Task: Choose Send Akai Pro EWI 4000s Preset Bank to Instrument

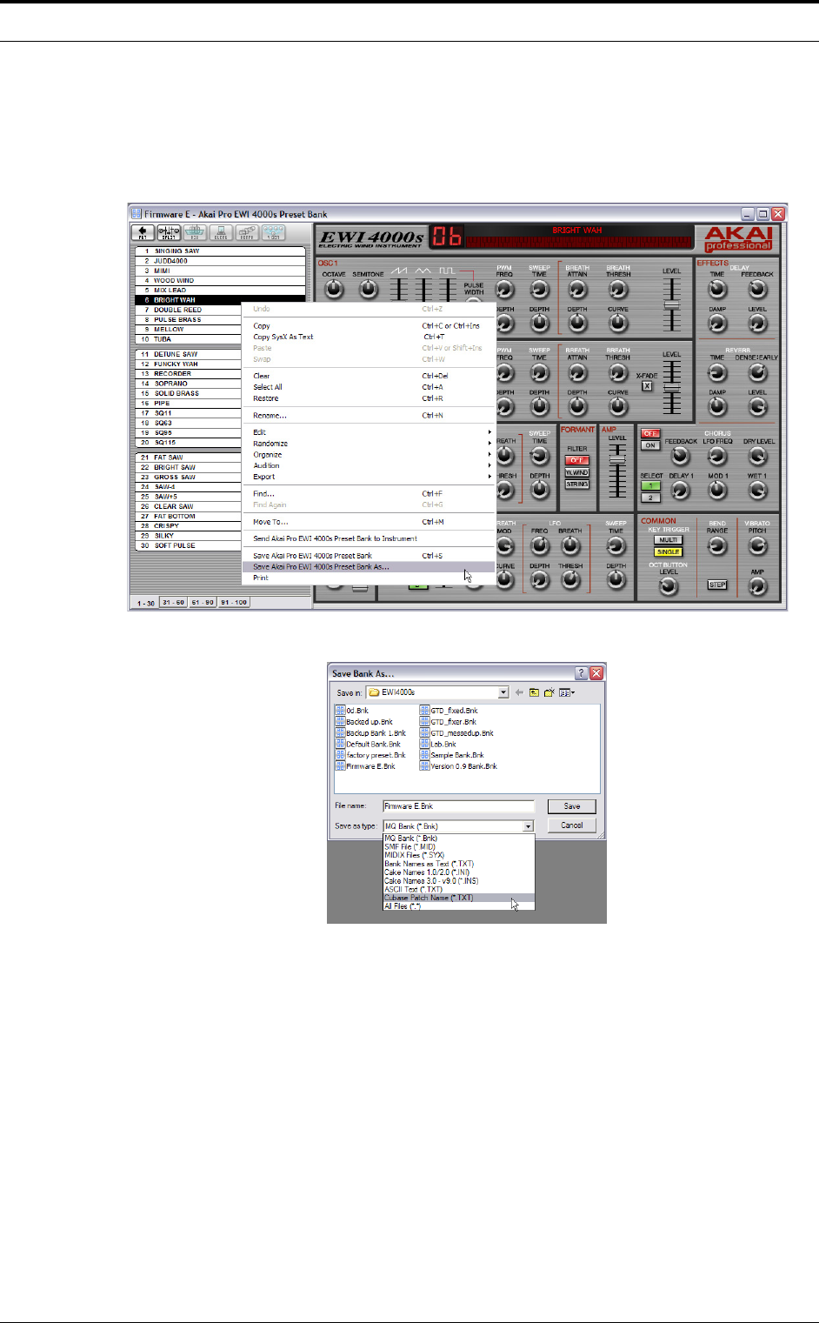Action: coord(369,538)
